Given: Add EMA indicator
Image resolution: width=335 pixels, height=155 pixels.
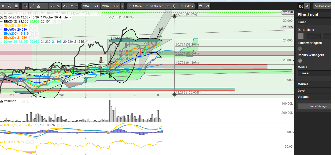Looking at the screenshot, I should click(96, 6).
